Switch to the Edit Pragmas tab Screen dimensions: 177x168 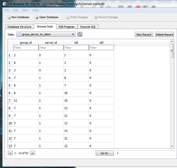click(67, 27)
